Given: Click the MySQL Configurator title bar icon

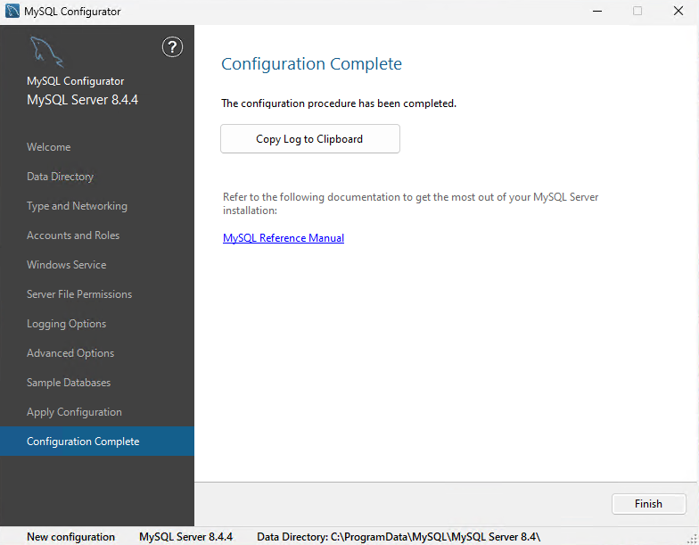Looking at the screenshot, I should tap(12, 11).
